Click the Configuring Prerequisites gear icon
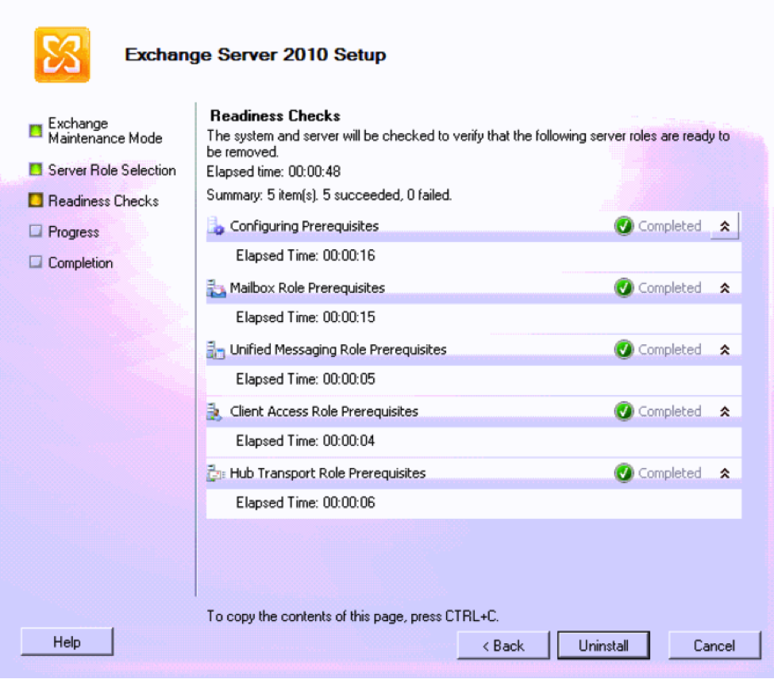The width and height of the screenshot is (774, 679). [x=216, y=227]
